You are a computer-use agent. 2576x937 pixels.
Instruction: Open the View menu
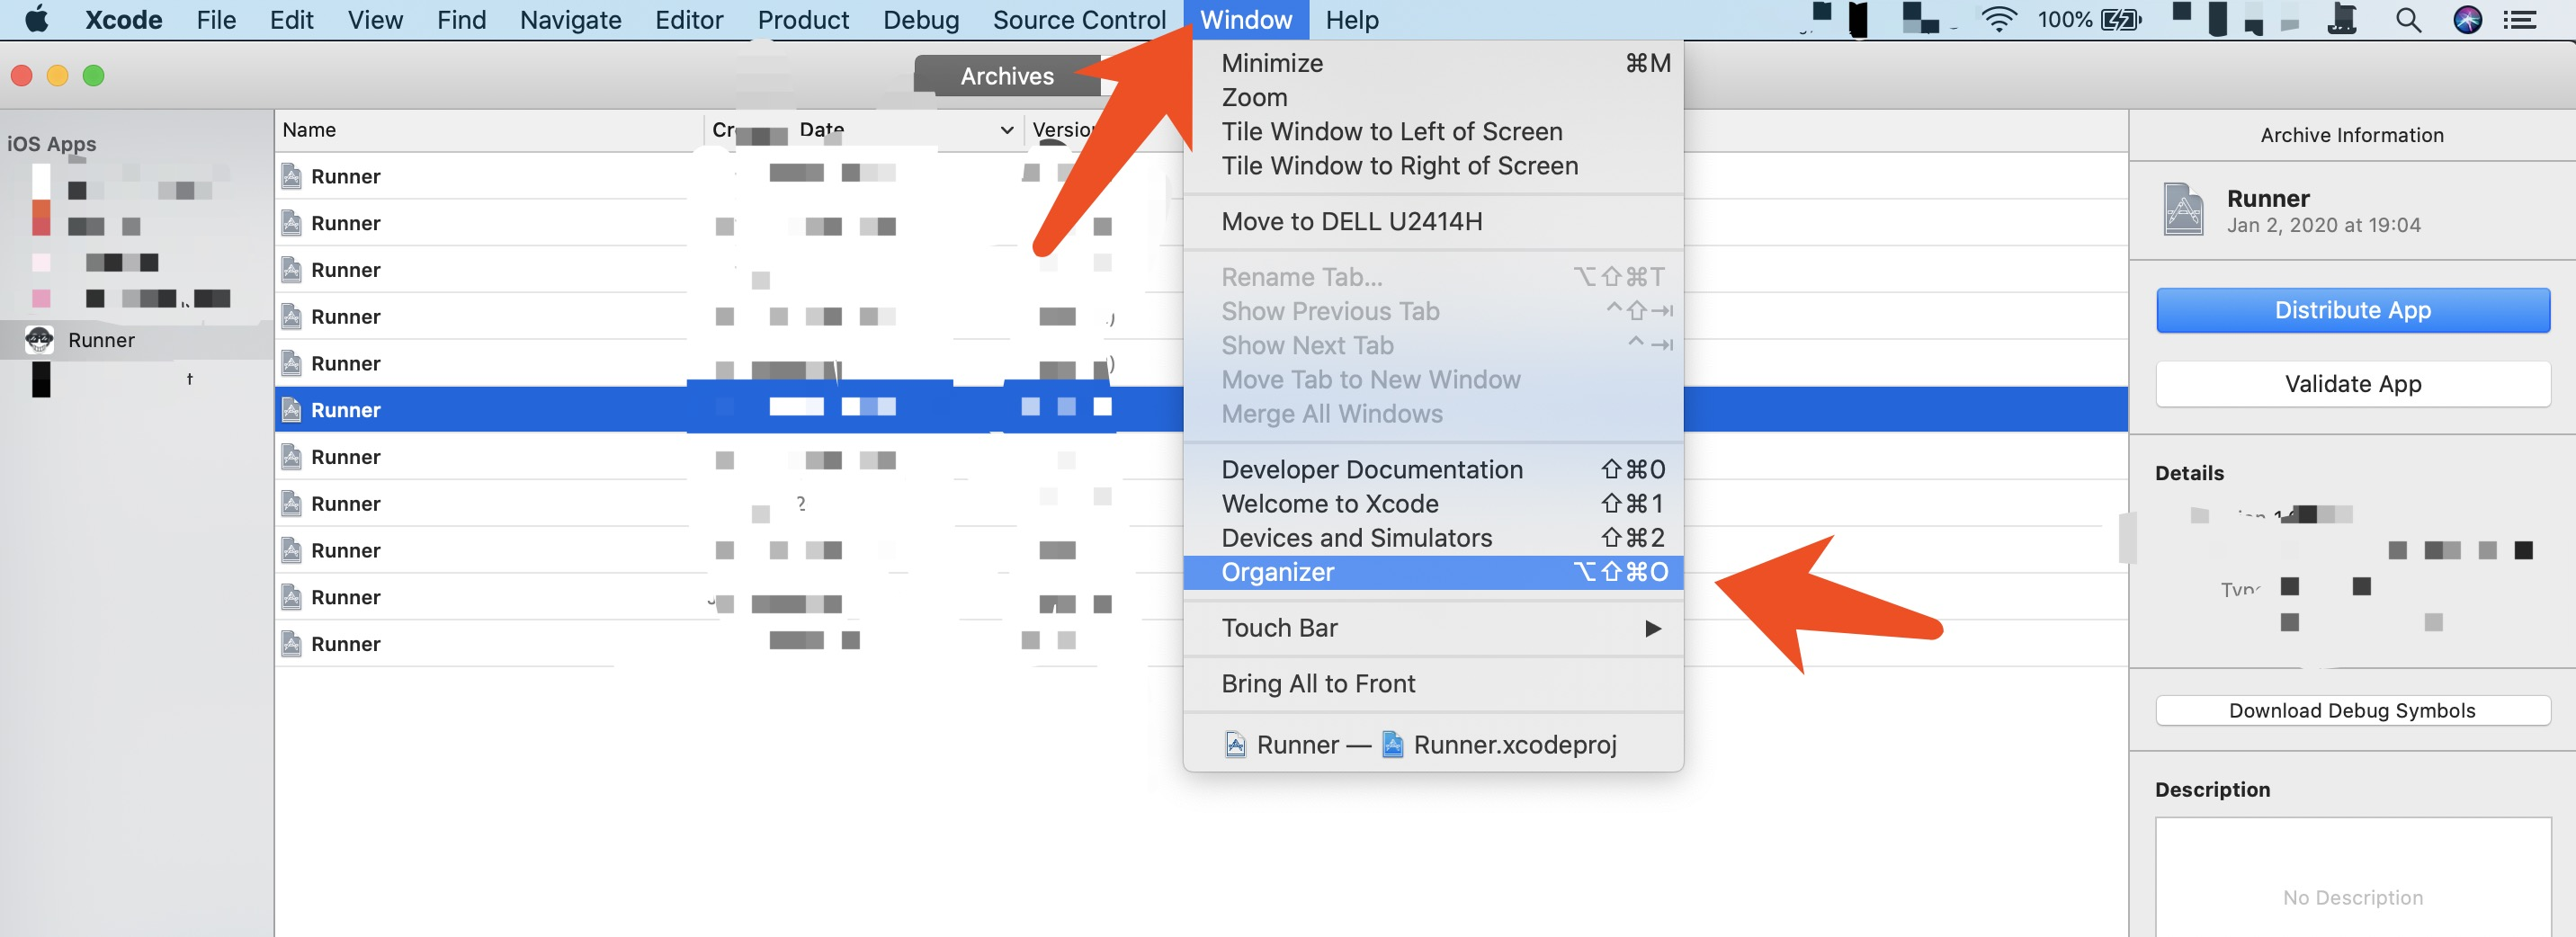[x=375, y=20]
